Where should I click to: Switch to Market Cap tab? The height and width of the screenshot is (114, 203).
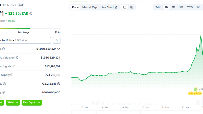pos(89,7)
